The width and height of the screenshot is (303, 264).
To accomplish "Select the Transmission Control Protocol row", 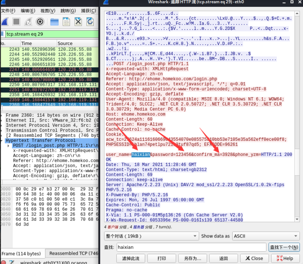I will tap(50, 130).
